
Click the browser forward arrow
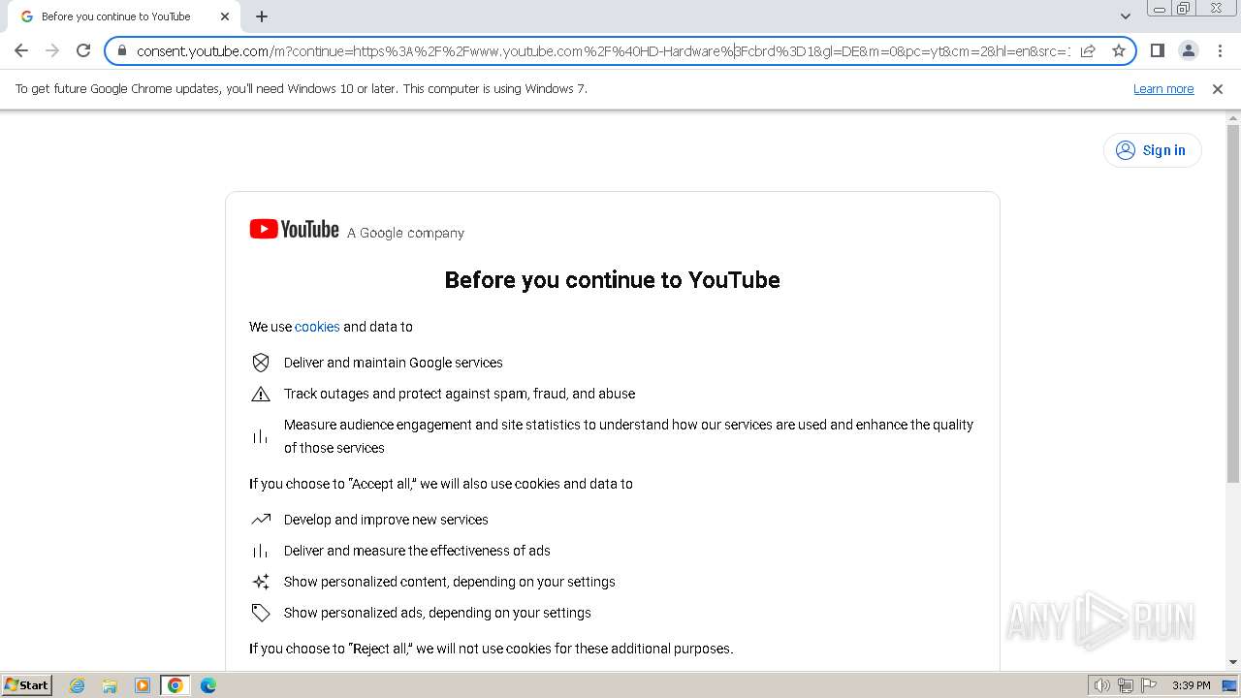click(x=52, y=50)
